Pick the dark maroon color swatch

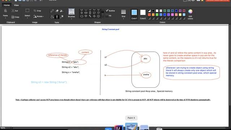(x=184, y=10)
